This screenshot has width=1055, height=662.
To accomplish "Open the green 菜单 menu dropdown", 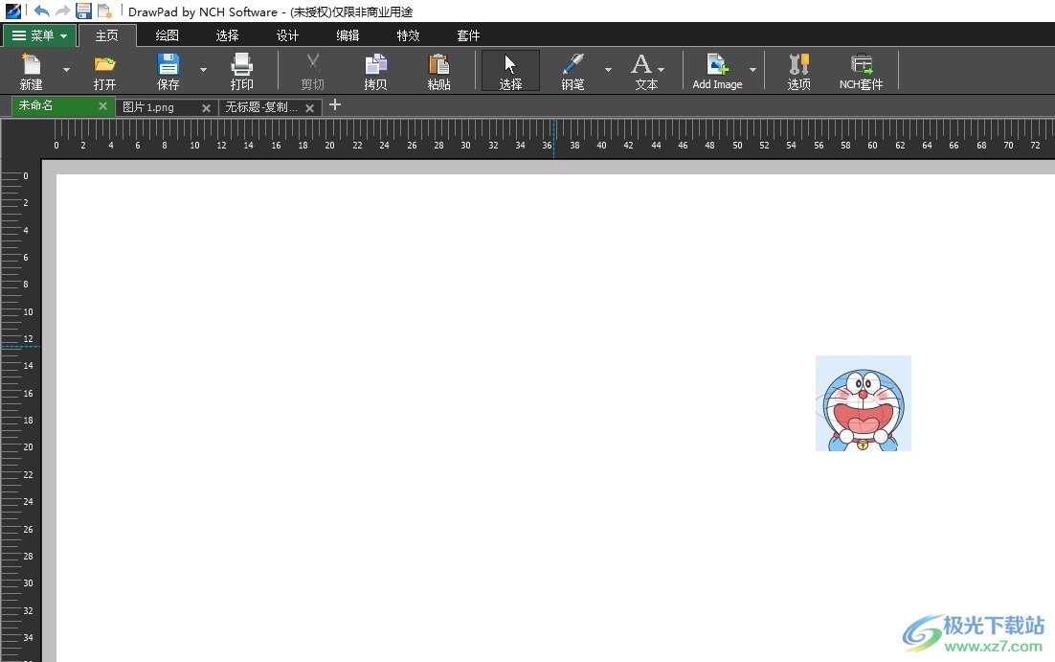I will click(39, 35).
